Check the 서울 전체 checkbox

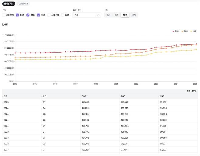click(4, 15)
